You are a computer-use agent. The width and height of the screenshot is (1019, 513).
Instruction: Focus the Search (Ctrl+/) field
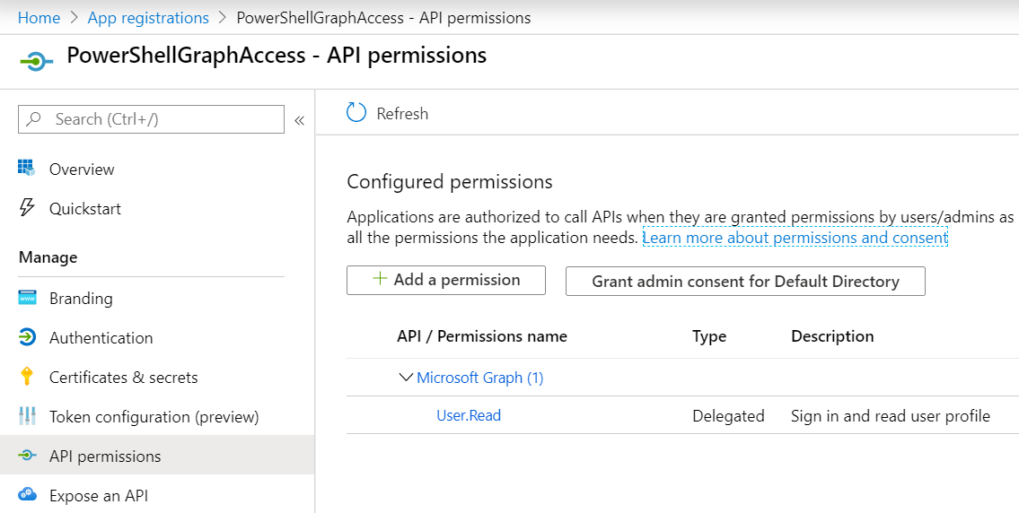(151, 119)
